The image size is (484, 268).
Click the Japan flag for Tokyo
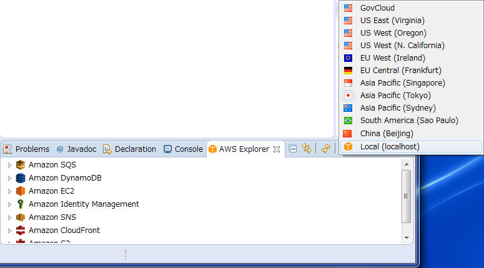(348, 96)
